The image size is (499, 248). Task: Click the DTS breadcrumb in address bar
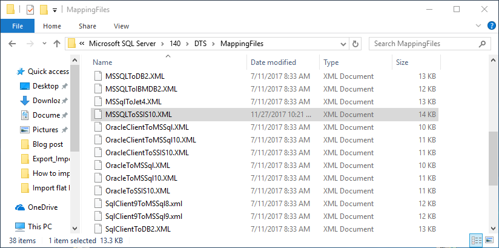[200, 44]
